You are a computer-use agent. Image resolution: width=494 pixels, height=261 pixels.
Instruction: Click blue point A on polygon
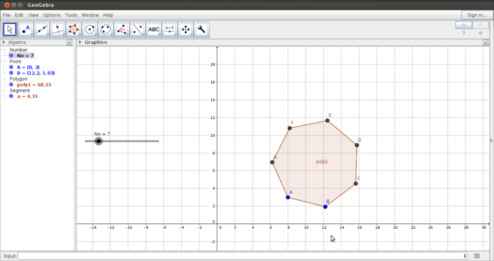click(x=288, y=197)
